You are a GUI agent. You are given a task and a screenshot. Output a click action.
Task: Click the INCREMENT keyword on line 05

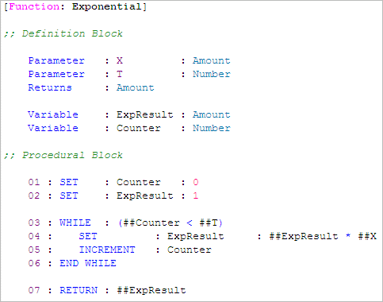coord(107,250)
